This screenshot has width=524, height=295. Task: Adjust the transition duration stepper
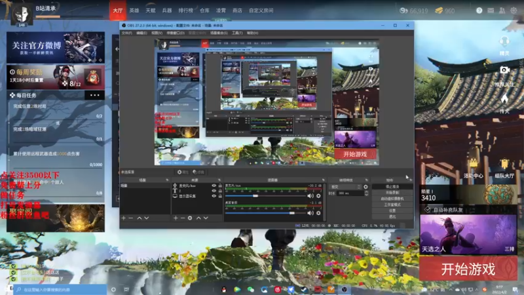click(x=366, y=193)
